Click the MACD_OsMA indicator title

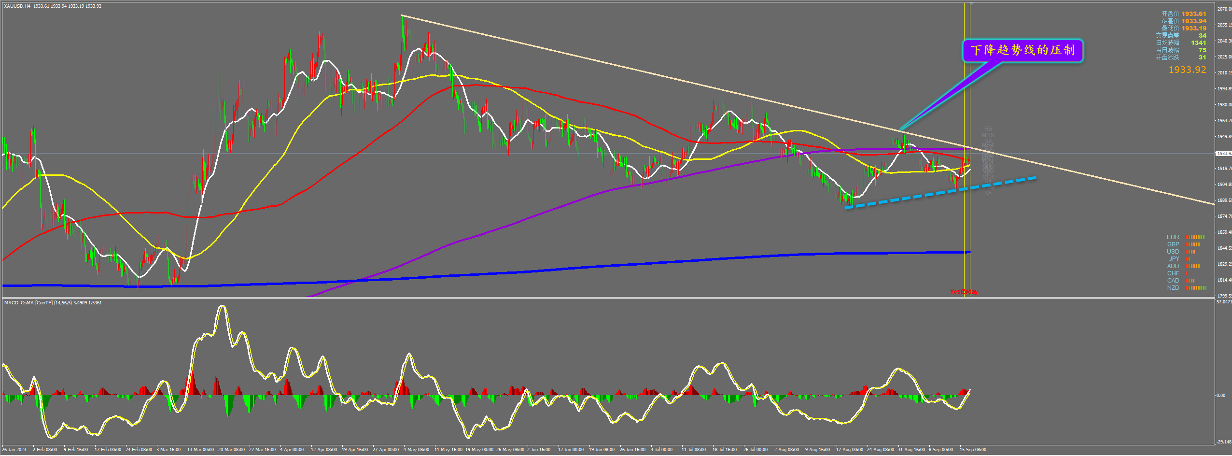coord(53,303)
